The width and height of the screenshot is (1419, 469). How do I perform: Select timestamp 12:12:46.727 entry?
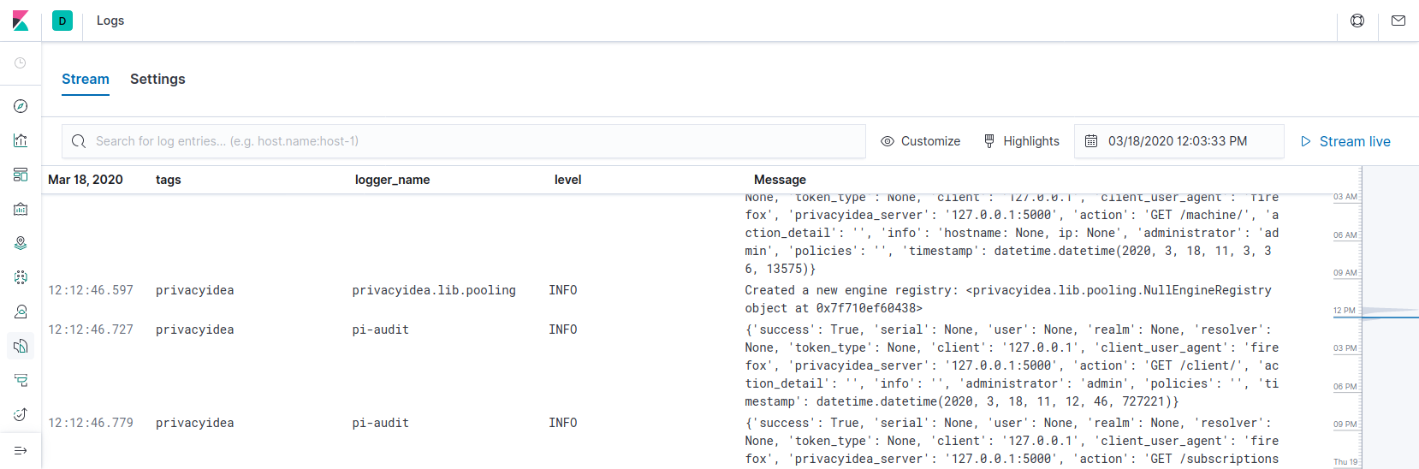tap(91, 329)
